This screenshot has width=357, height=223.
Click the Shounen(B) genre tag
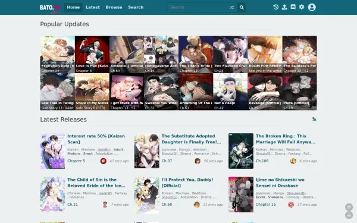click(x=296, y=193)
